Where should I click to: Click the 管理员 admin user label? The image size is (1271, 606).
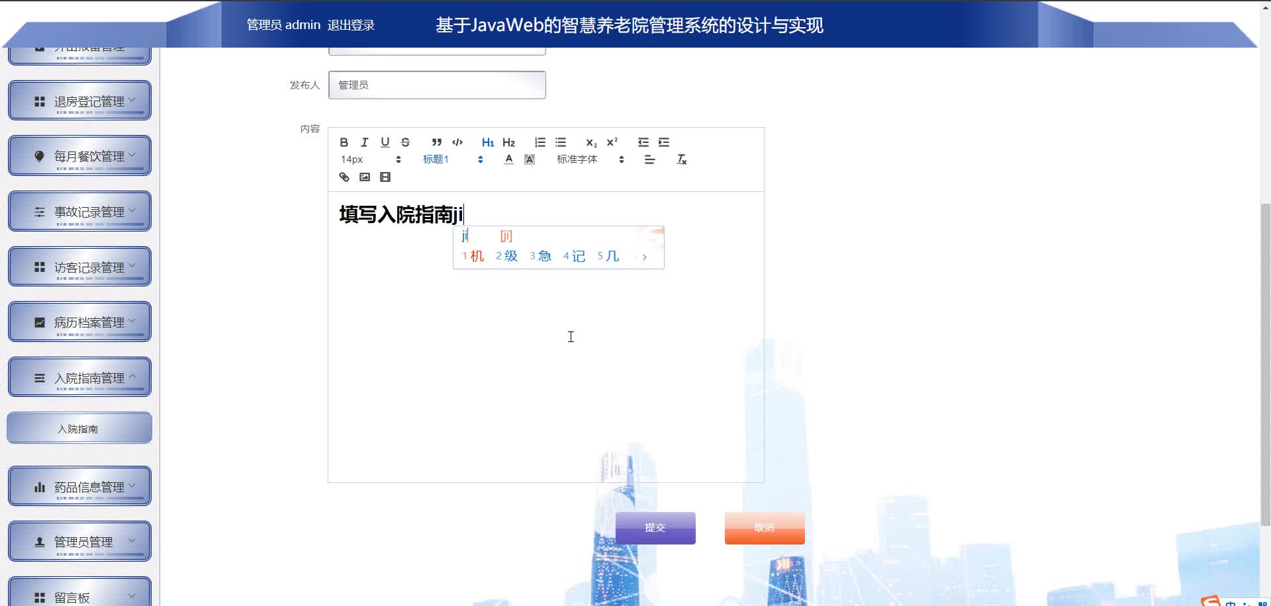(x=283, y=25)
